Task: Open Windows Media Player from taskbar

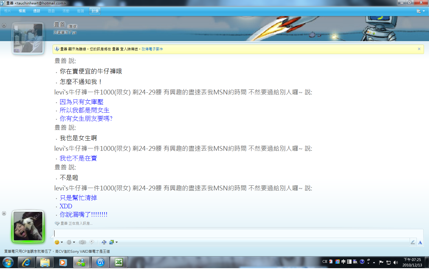Action: pos(63,263)
